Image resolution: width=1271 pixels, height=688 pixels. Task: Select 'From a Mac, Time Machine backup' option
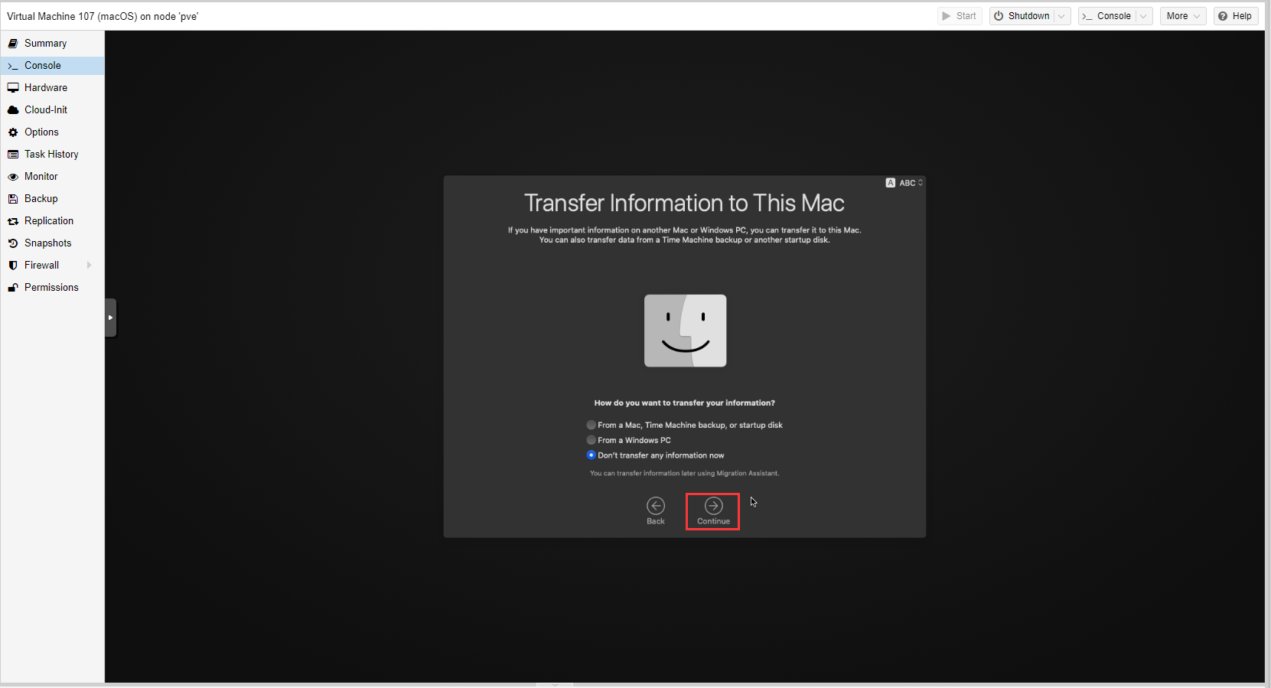pyautogui.click(x=592, y=425)
